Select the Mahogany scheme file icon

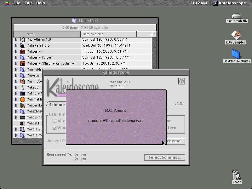click(x=22, y=52)
